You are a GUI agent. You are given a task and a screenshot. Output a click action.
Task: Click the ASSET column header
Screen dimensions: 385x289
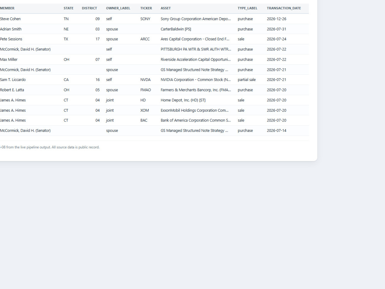[166, 8]
